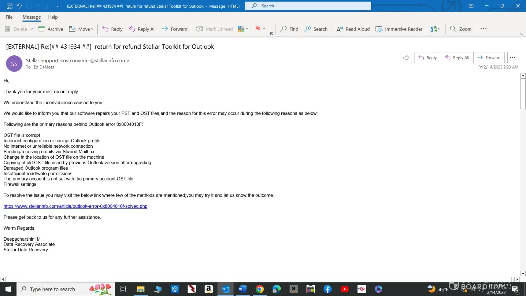Click the vertical scrollbar up arrow
Viewport: 526px width, 296px height.
tap(523, 76)
